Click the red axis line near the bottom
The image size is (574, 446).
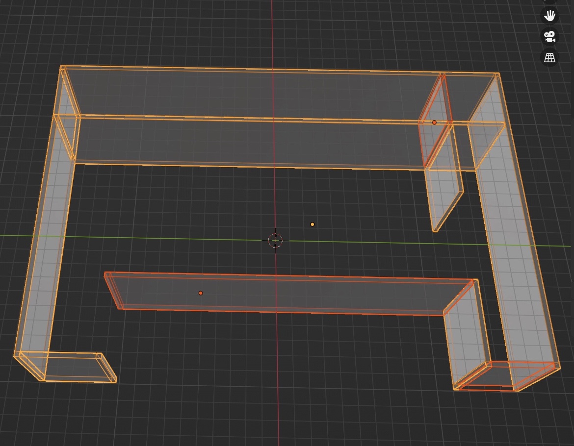point(277,392)
